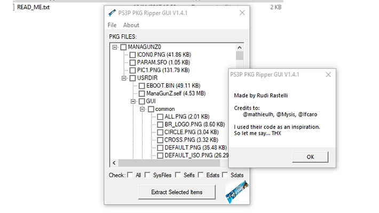
Task: Click the '@mathieulh, @Mysis, @lfcaro' credits line
Action: [x=280, y=114]
